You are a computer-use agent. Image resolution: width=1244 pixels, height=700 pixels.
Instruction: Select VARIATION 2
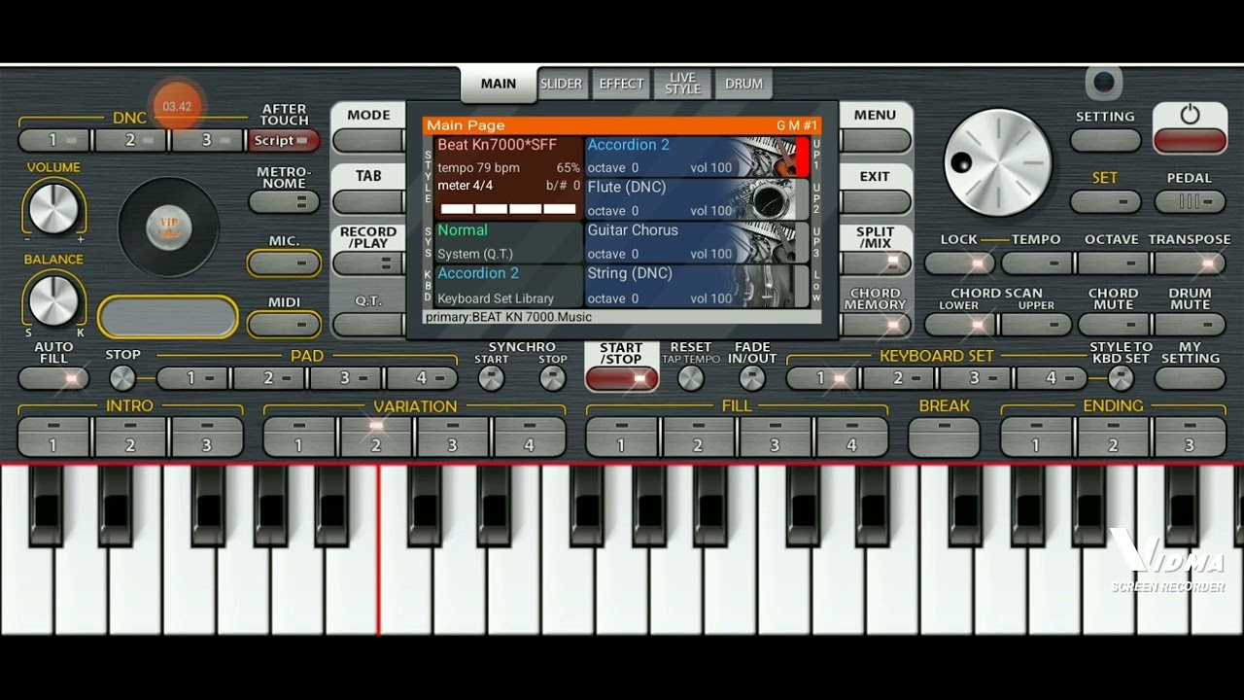click(376, 437)
